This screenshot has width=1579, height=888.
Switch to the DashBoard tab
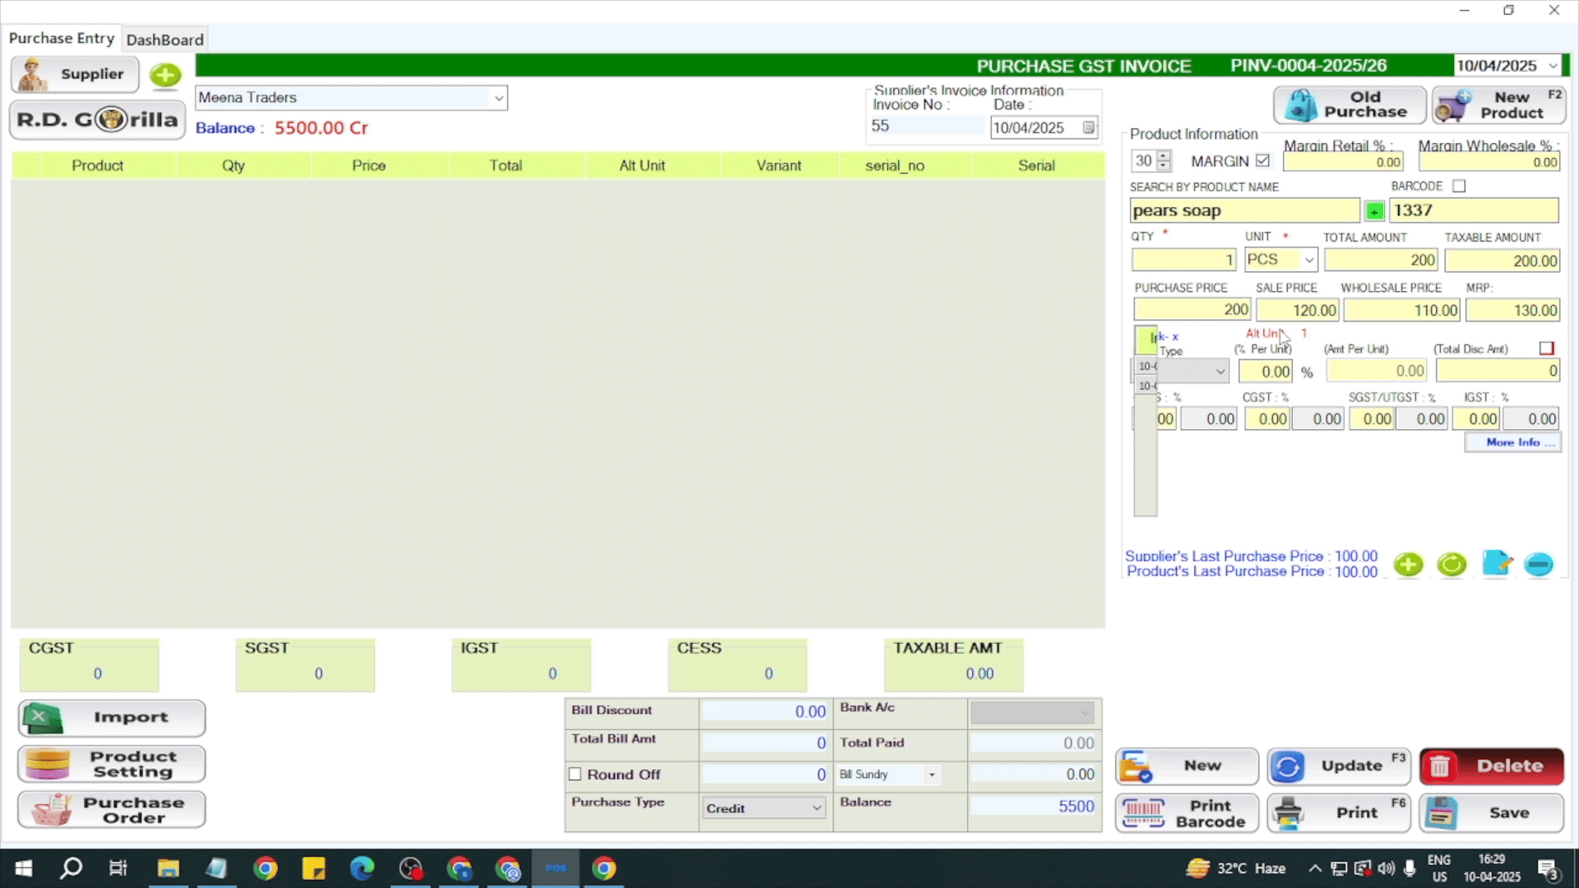point(164,39)
